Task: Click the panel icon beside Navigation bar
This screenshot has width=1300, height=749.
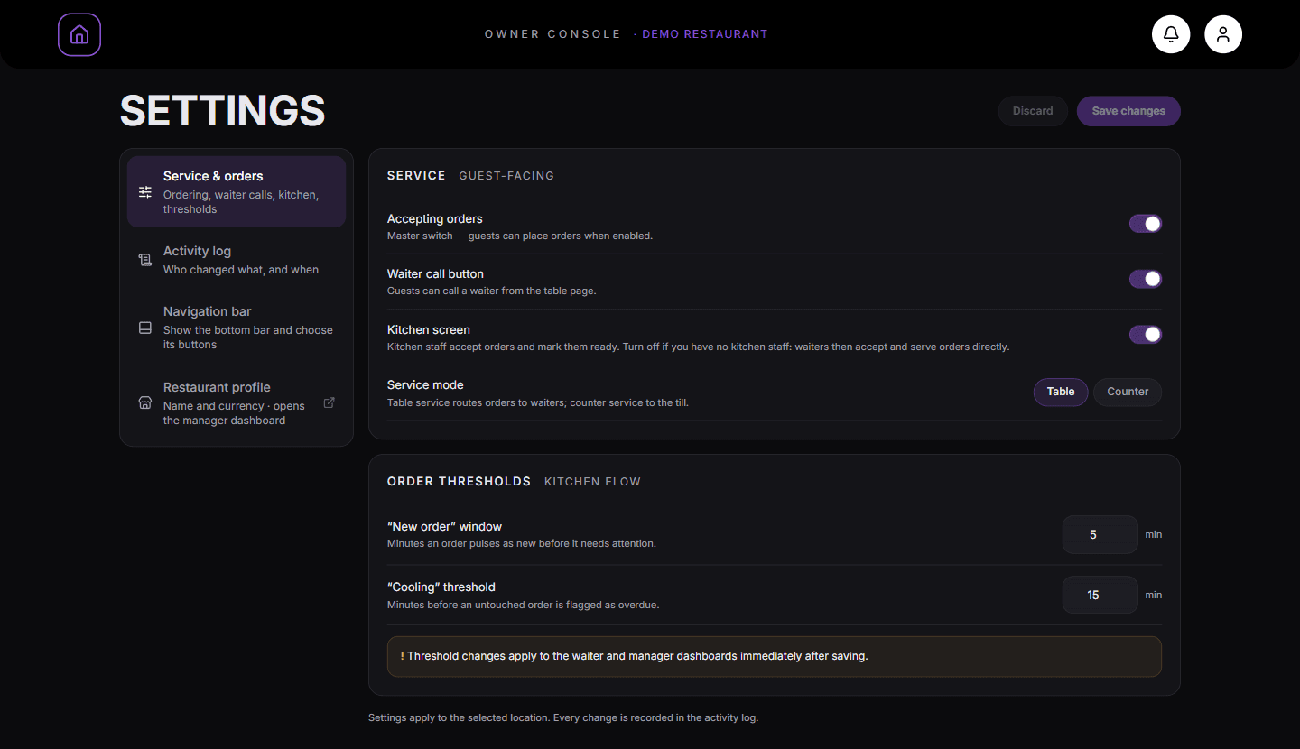Action: pyautogui.click(x=145, y=328)
